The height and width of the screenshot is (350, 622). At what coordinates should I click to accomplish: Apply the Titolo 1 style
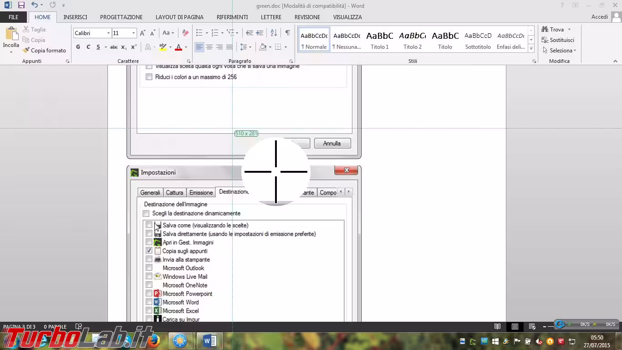[x=380, y=40]
